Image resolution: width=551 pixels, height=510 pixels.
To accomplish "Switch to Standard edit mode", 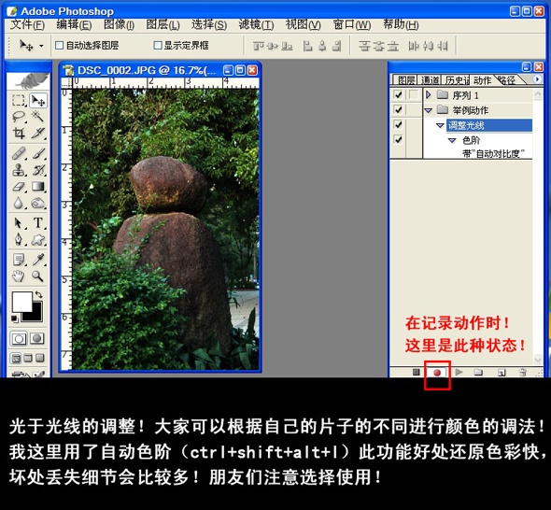I will click(x=19, y=339).
